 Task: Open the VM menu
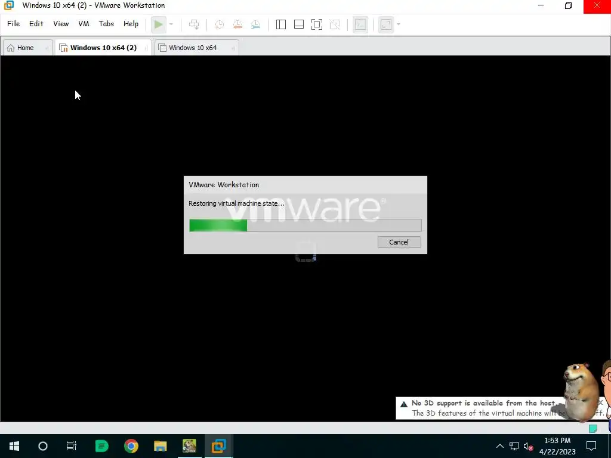click(84, 24)
